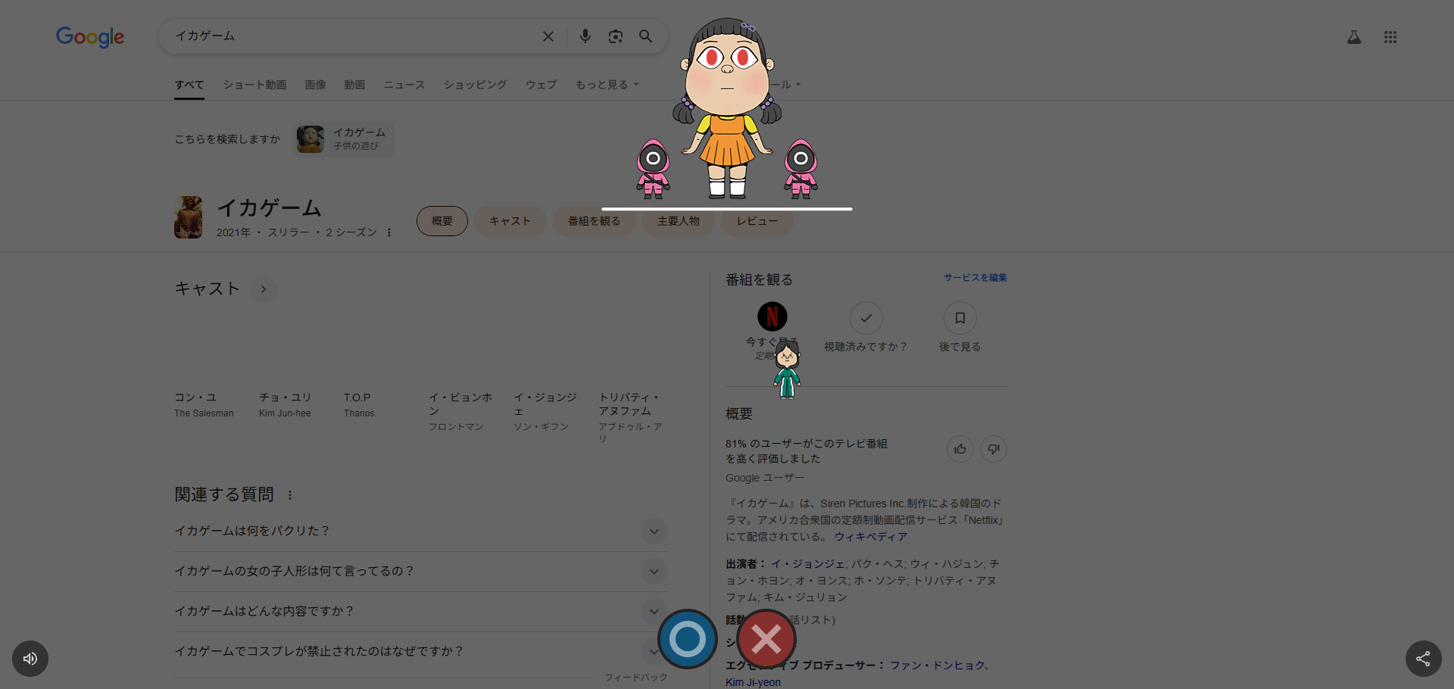Click the right pink guard figure

tap(800, 169)
